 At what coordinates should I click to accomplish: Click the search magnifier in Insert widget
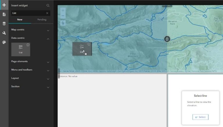pyautogui.click(x=48, y=6)
